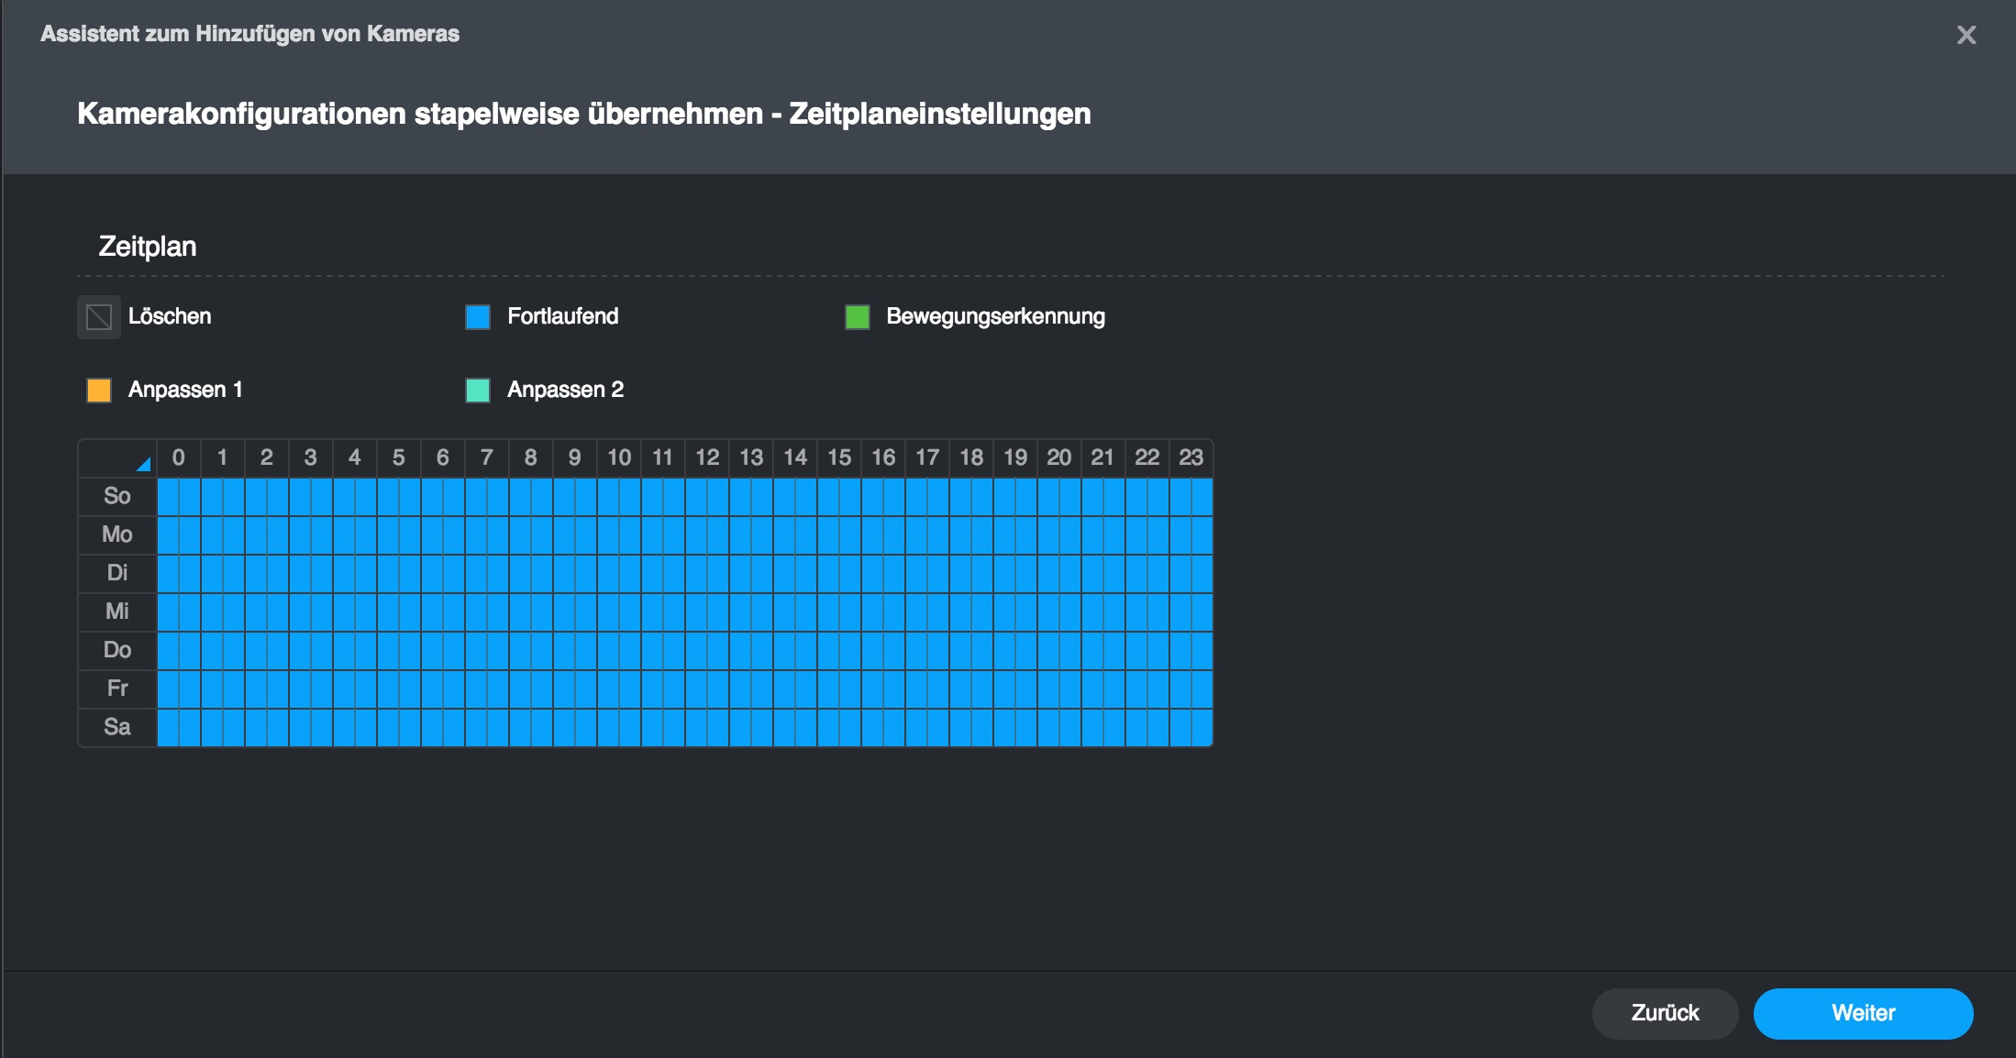Click hour 12 column header

click(707, 457)
